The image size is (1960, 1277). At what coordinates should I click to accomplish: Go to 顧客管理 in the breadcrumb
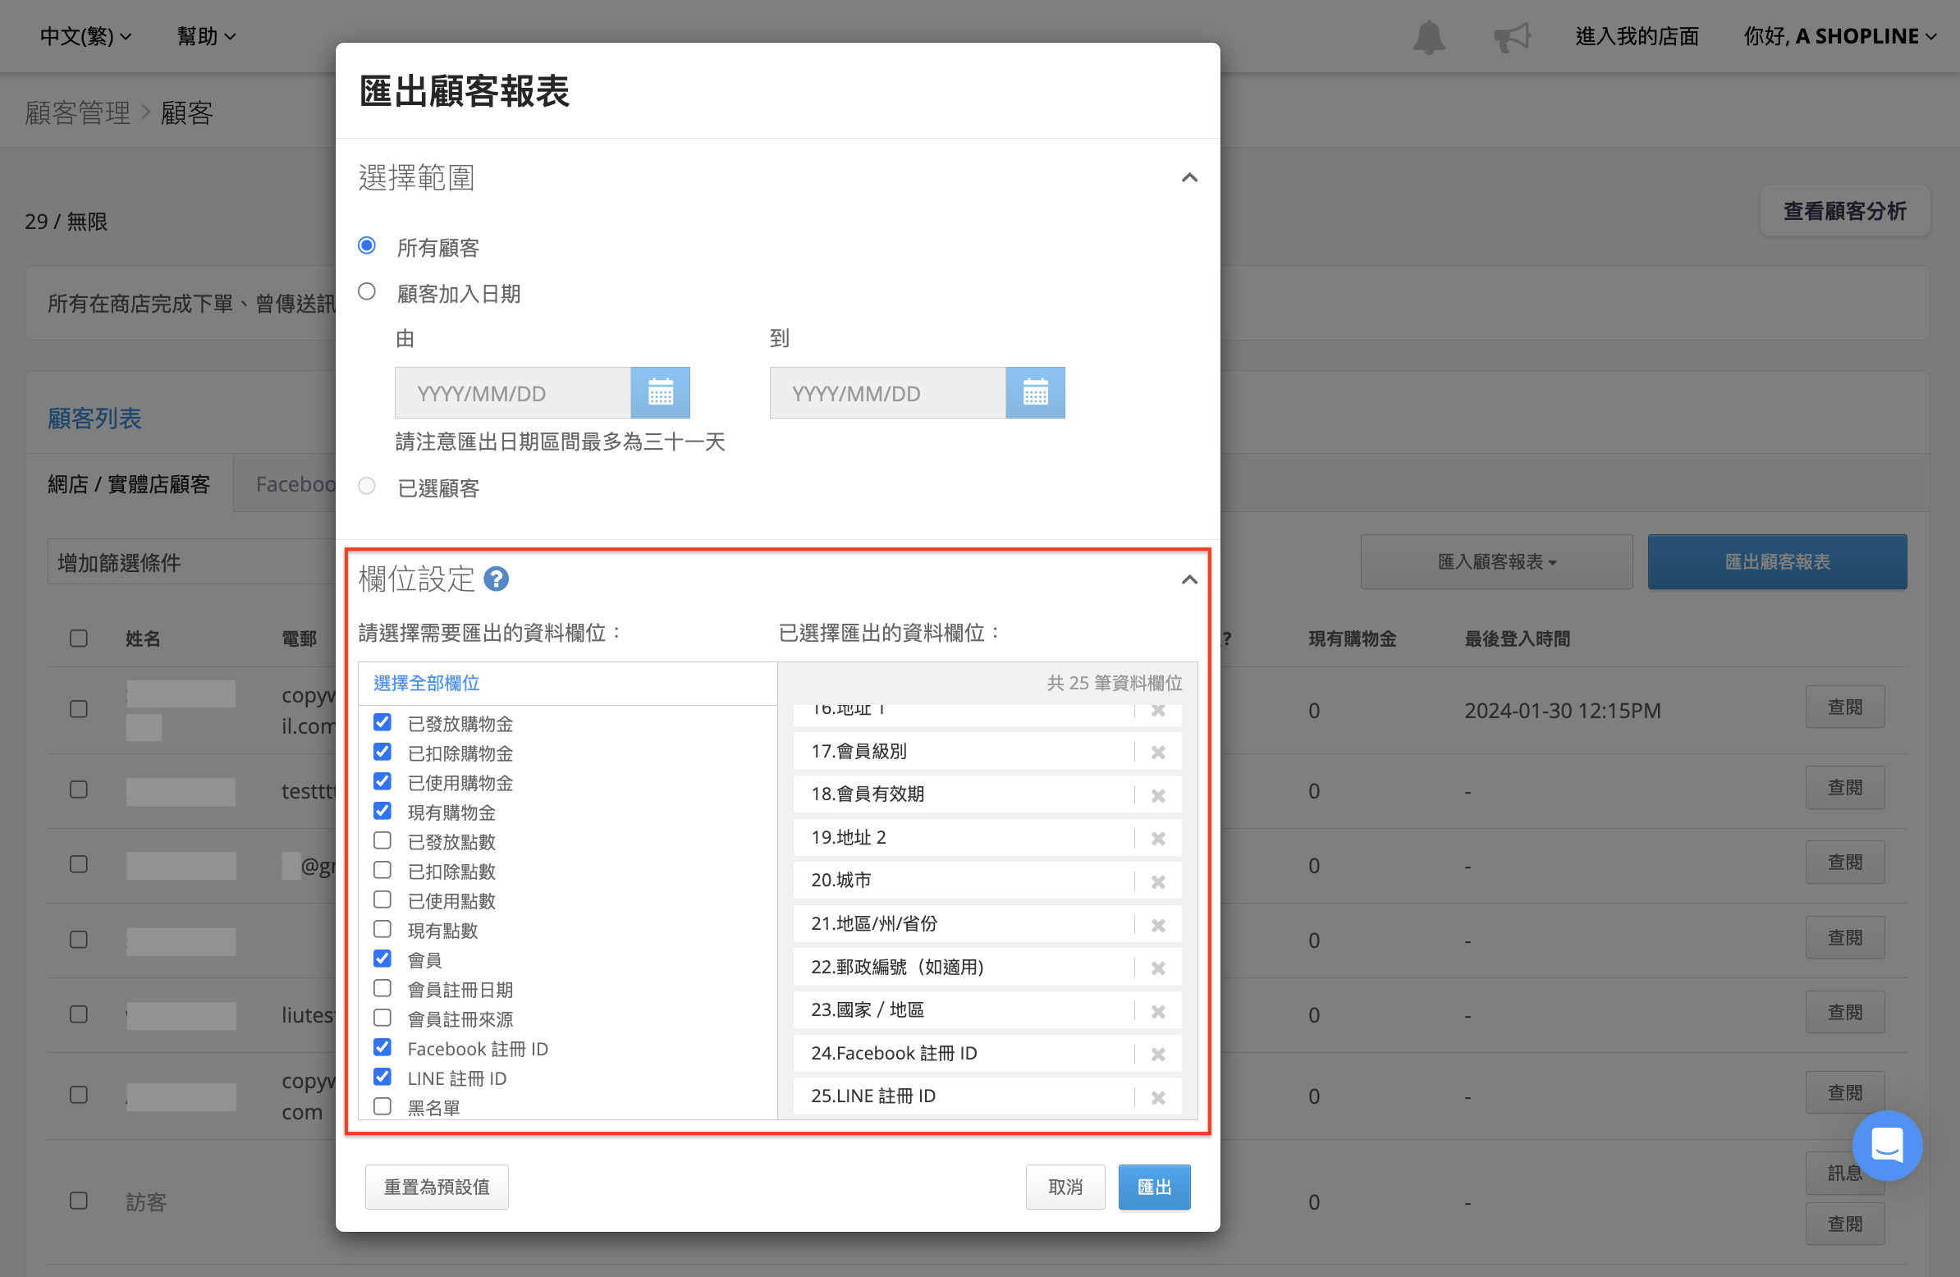(77, 112)
